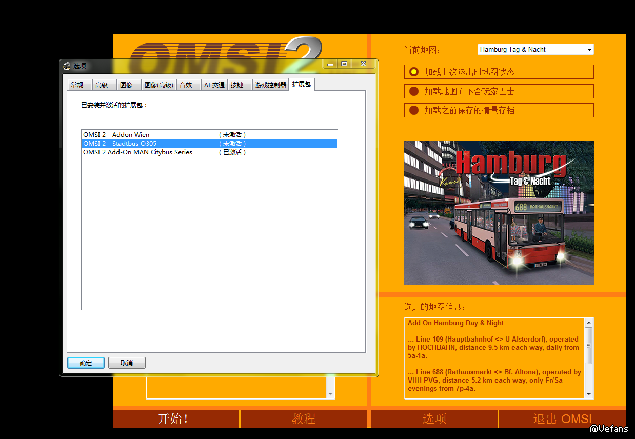The height and width of the screenshot is (439, 635).
Task: Click the Line 688 description text
Action: [494, 380]
